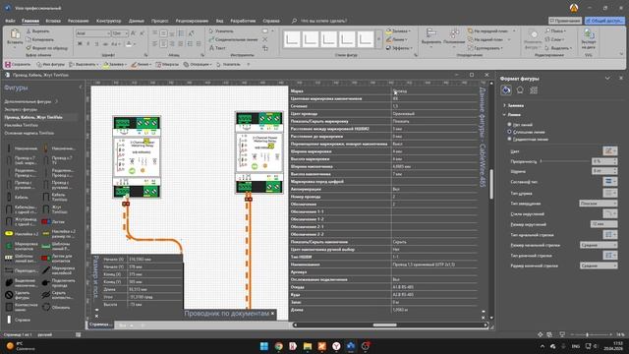Select the Текст text tool
This screenshot has width=629, height=354.
coord(218,48)
